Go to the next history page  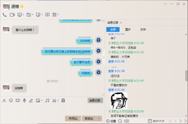(180, 121)
